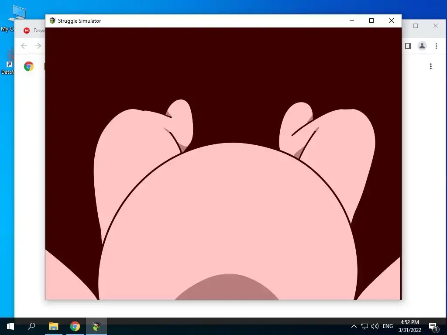Click the Chrome logo on downloads page

pos(29,66)
